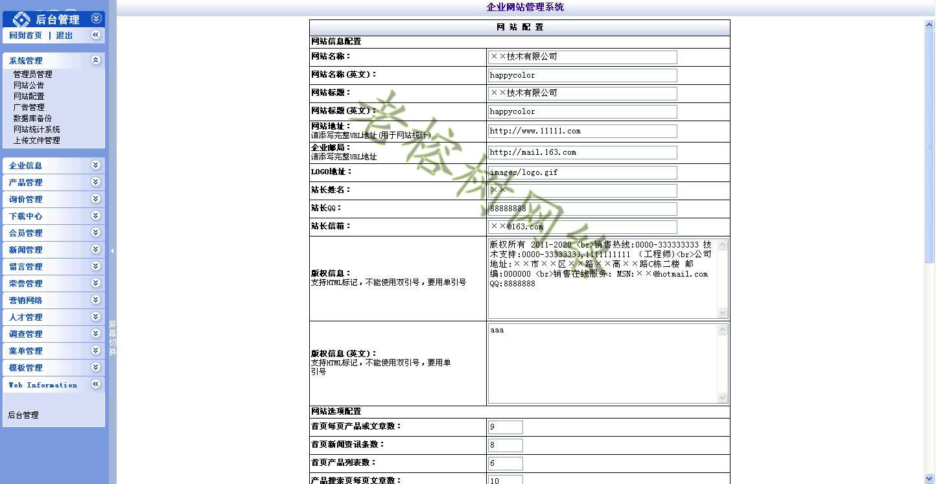Edit the 站长信箱 field
Screen dimensions: 936x484
[582, 227]
